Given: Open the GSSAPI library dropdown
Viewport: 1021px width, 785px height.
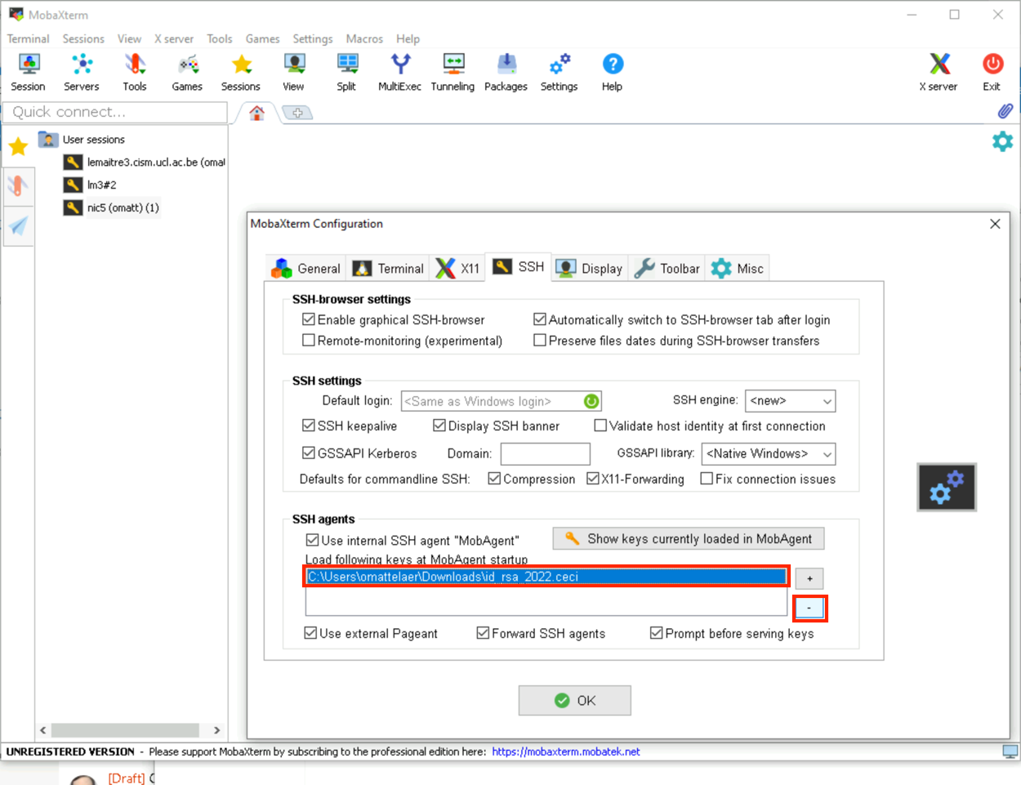Looking at the screenshot, I should [769, 453].
